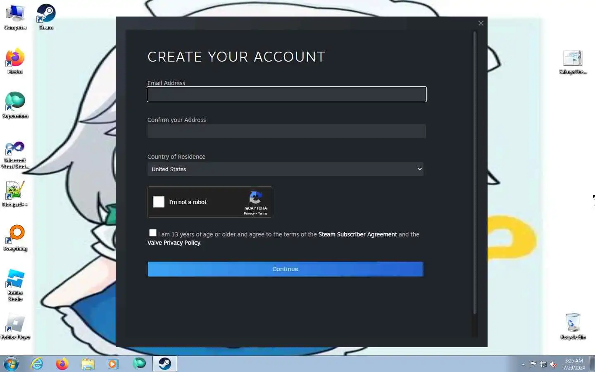Select the Roblox Player desktop icon
Screen dimensions: 595x372
coord(15,327)
